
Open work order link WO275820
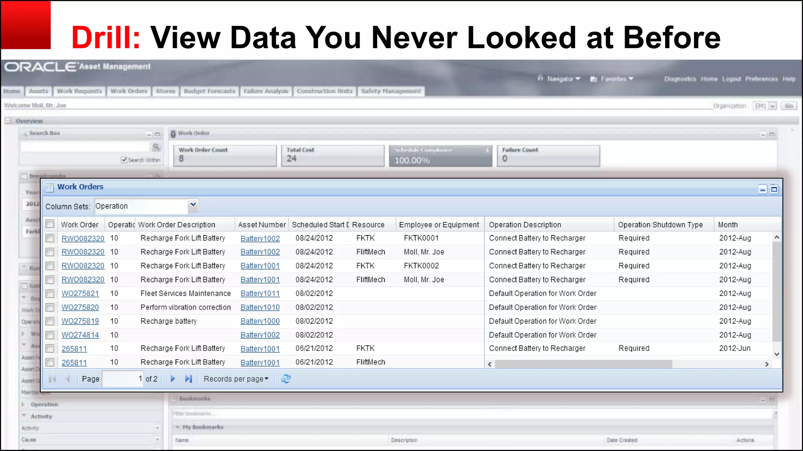80,307
